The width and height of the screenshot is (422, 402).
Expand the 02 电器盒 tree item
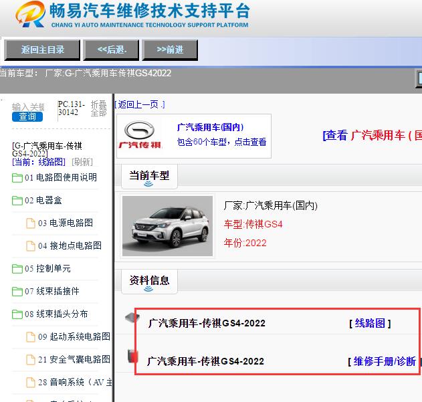(43, 200)
